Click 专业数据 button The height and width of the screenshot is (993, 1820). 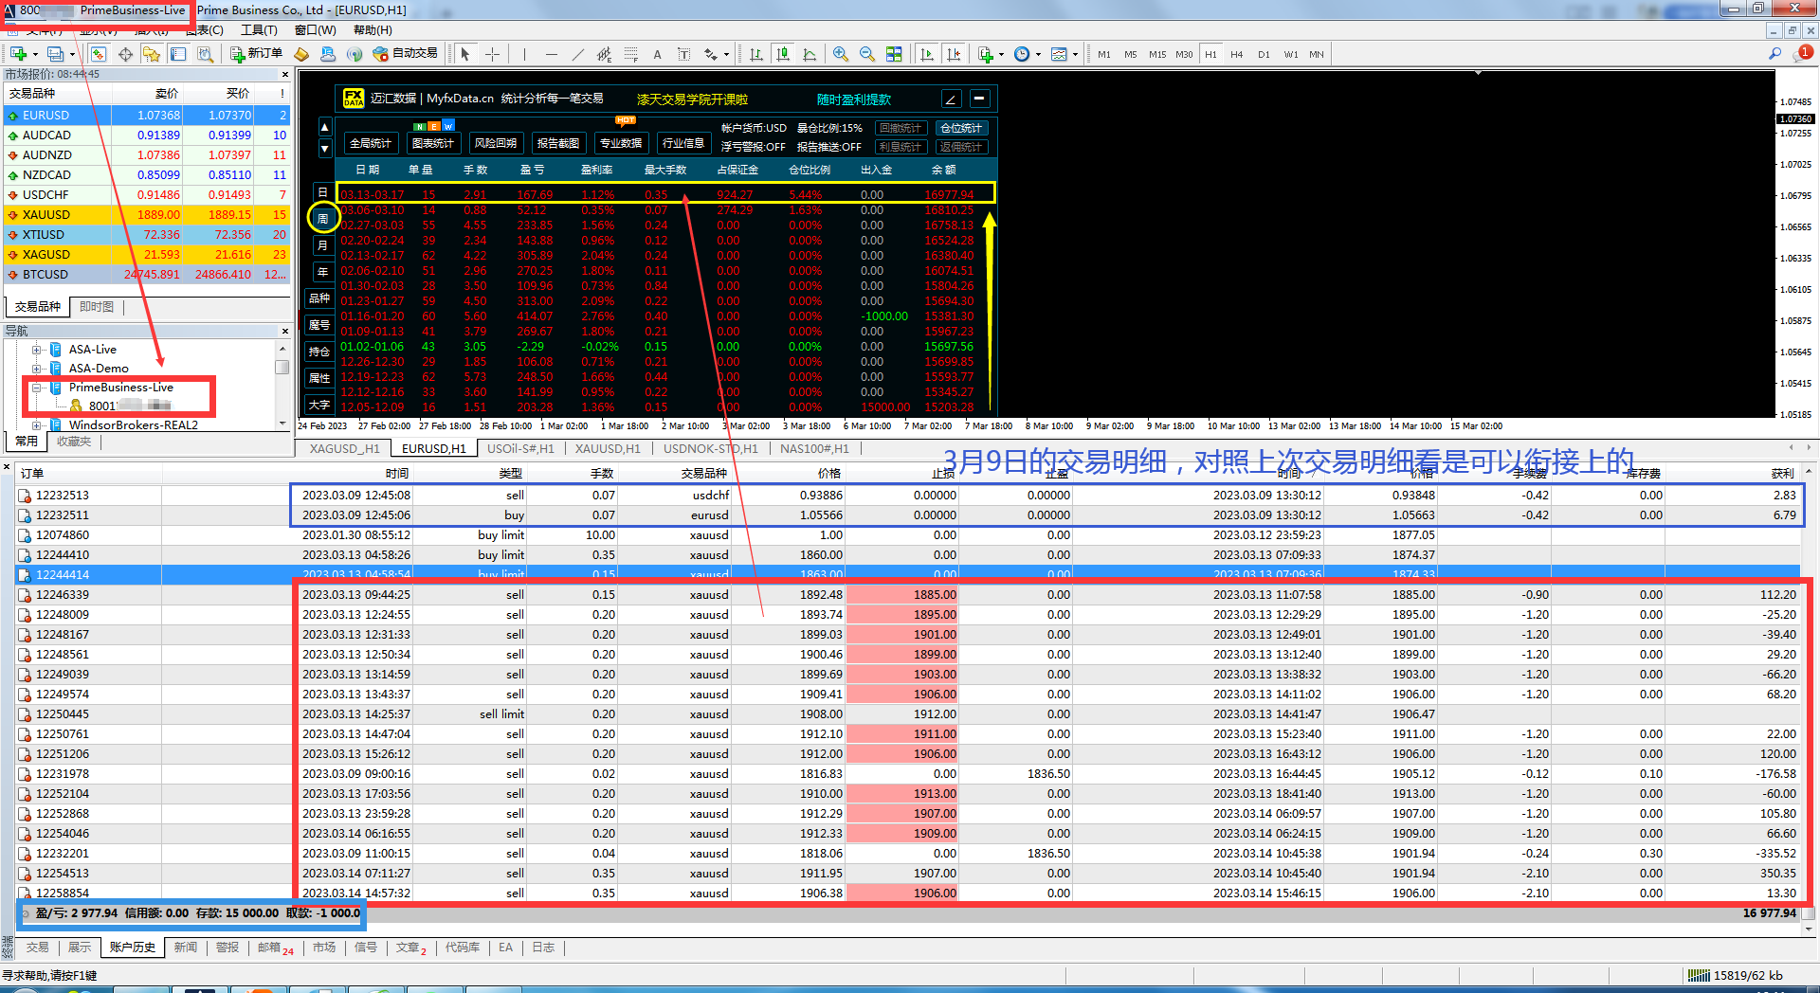click(621, 143)
